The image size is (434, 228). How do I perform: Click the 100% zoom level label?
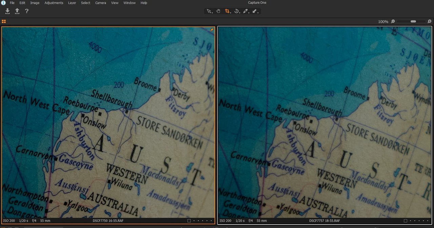click(383, 22)
